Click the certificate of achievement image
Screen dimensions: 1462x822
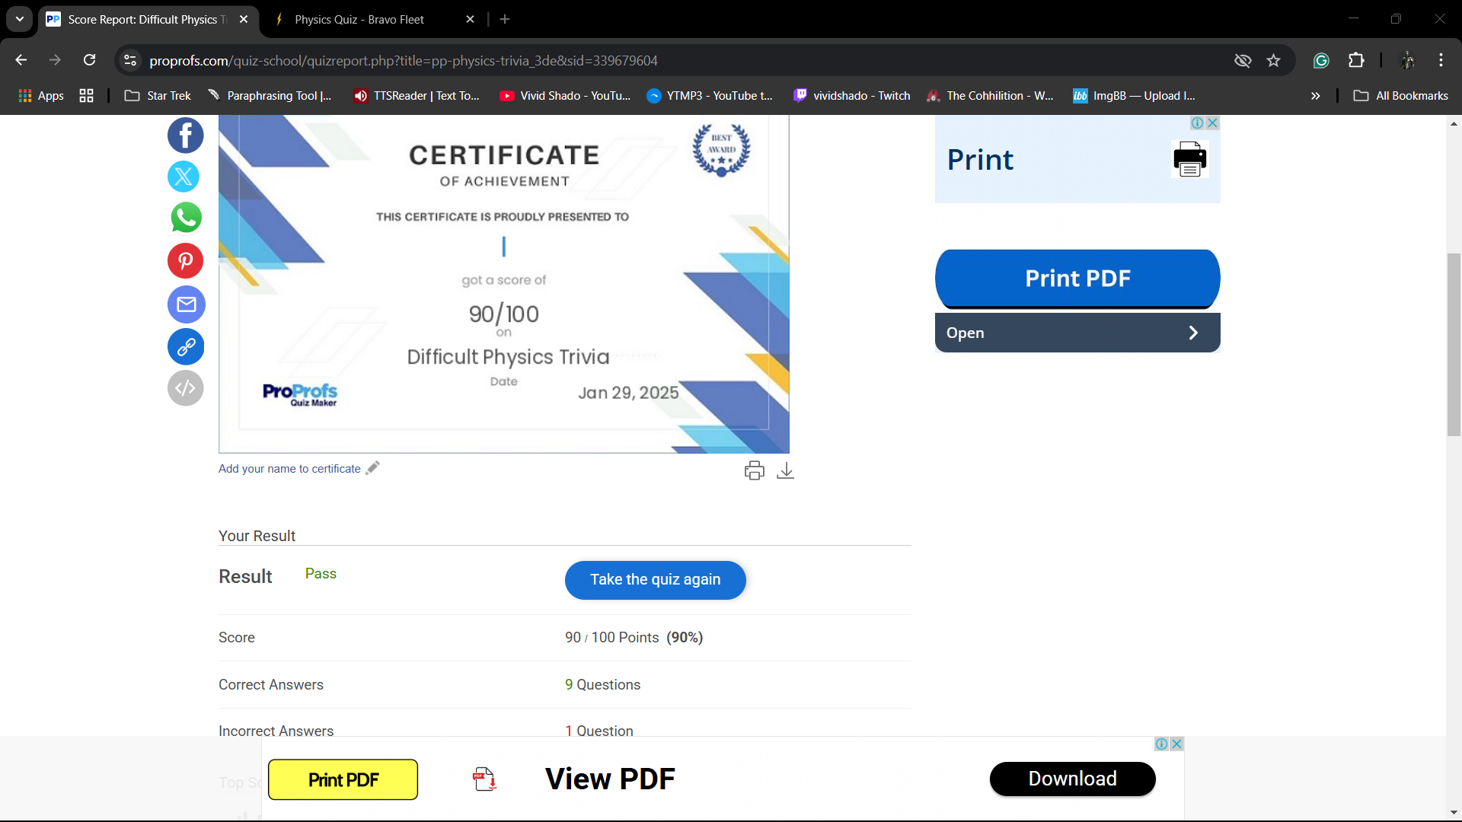tap(504, 284)
